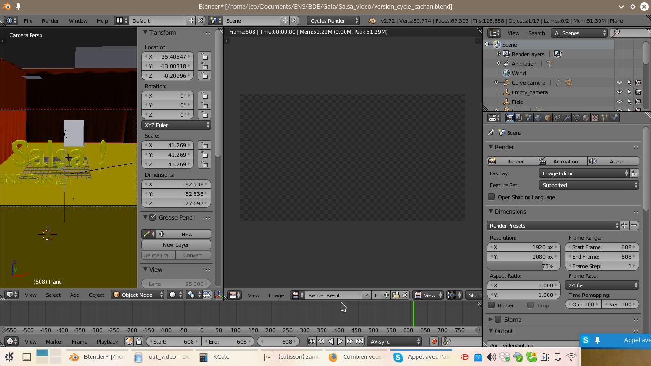Image resolution: width=651 pixels, height=366 pixels.
Task: Open the Particles properties tab (sparkles icon)
Action: point(605,118)
